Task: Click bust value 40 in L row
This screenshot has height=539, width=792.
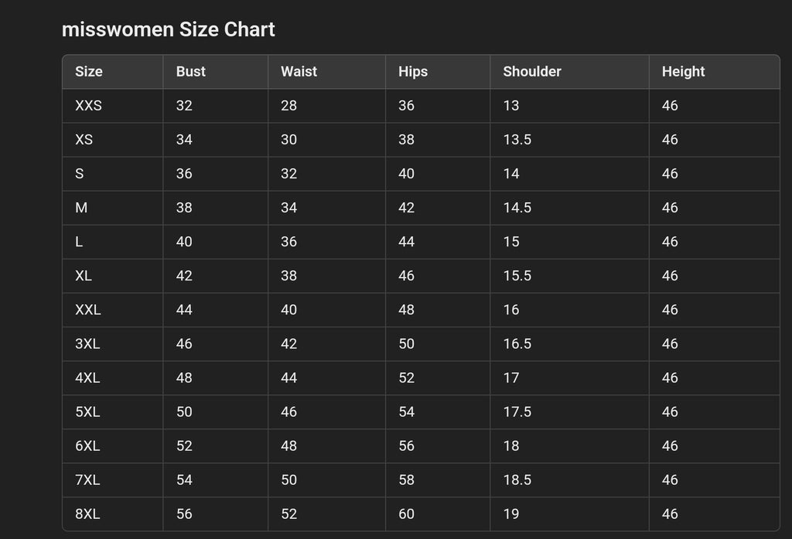Action: pos(184,242)
